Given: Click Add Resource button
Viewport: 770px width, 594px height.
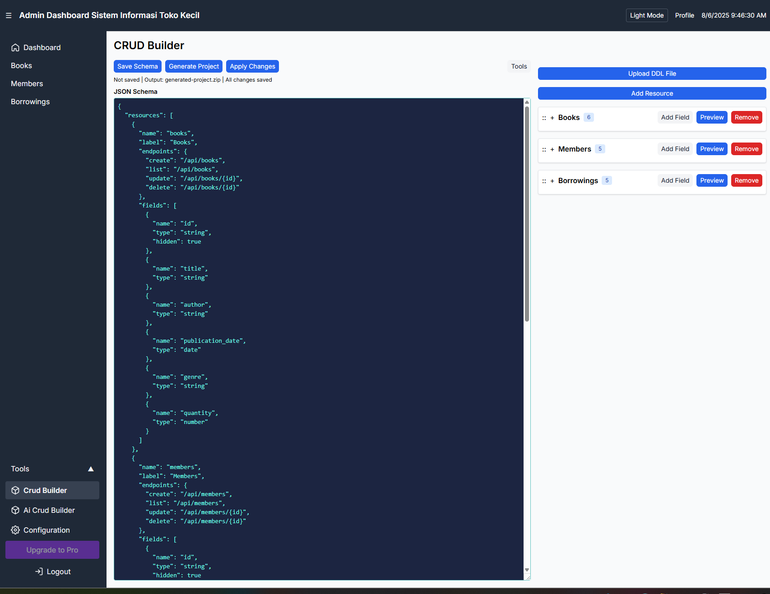Looking at the screenshot, I should pos(652,93).
